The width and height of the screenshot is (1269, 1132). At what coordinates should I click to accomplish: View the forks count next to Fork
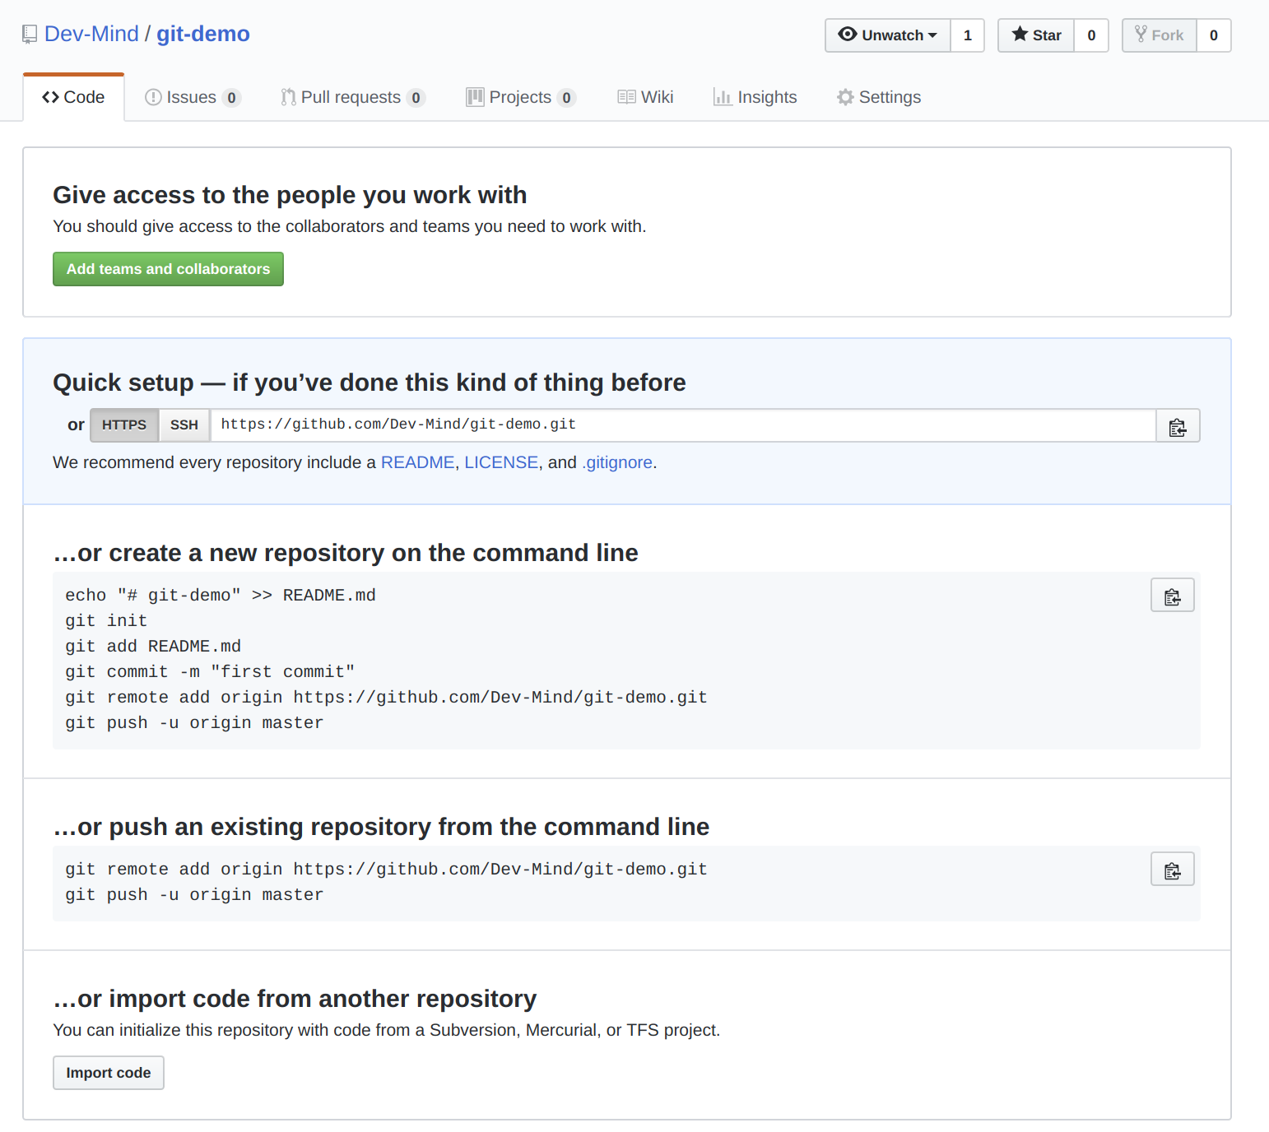[x=1213, y=35]
